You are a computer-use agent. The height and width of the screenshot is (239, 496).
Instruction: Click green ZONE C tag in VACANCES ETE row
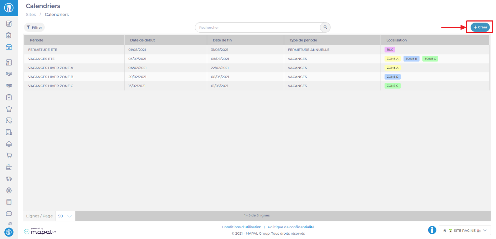click(x=430, y=59)
